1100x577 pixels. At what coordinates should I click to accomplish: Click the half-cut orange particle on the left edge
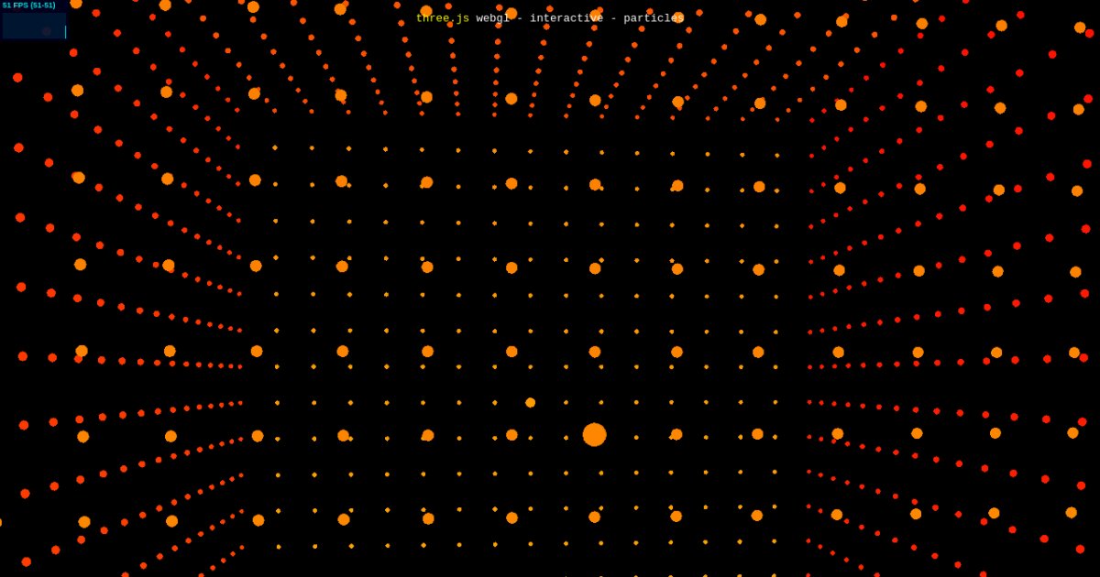[x=0, y=522]
